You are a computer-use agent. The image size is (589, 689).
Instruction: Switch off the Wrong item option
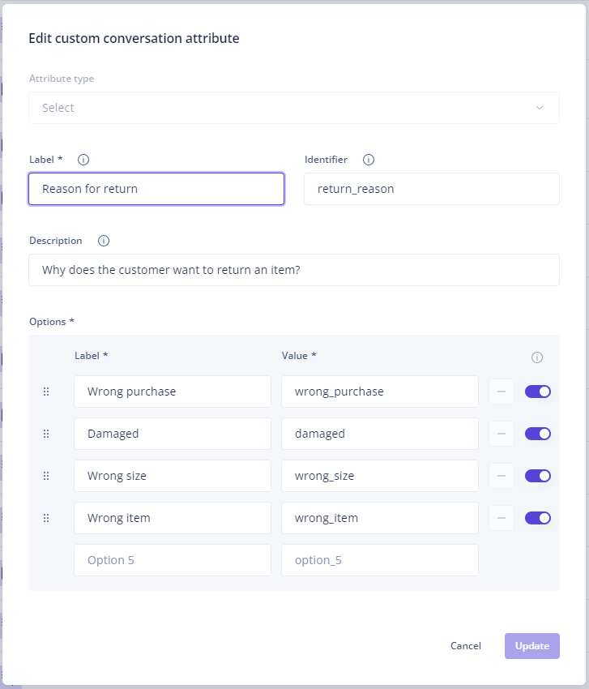coord(538,518)
